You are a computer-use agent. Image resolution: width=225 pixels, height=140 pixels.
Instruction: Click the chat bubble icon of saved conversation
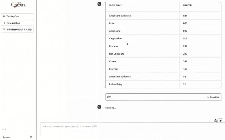coord(4,29)
